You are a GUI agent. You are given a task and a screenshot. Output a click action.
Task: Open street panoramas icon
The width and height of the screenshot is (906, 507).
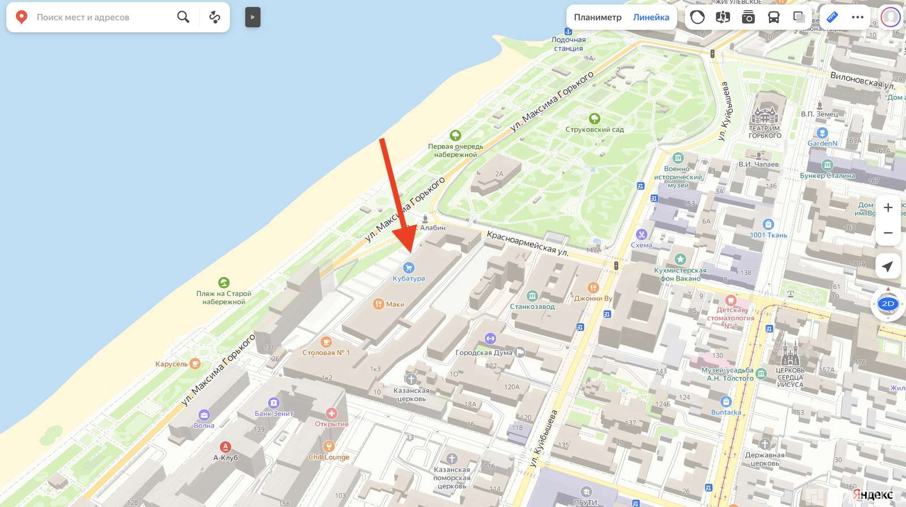click(723, 17)
